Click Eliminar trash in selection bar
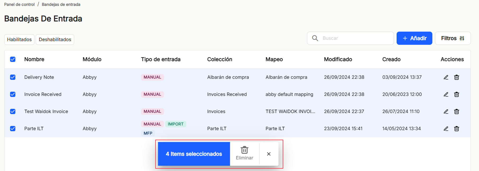This screenshot has height=171, width=479. [x=245, y=154]
